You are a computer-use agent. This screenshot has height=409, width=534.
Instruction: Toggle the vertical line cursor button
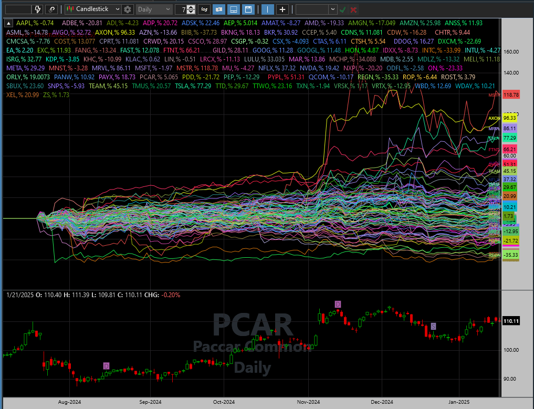click(x=268, y=9)
